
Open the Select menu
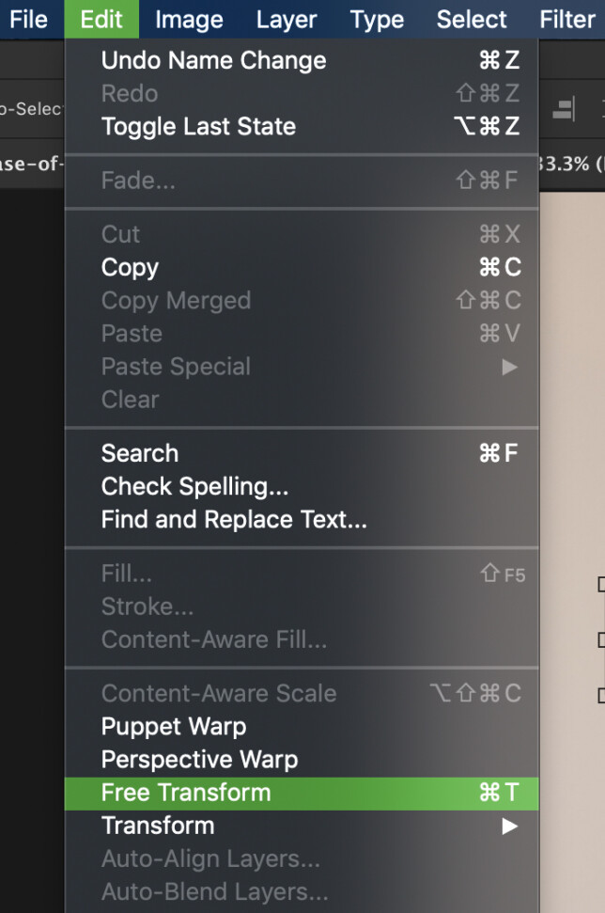pos(471,20)
